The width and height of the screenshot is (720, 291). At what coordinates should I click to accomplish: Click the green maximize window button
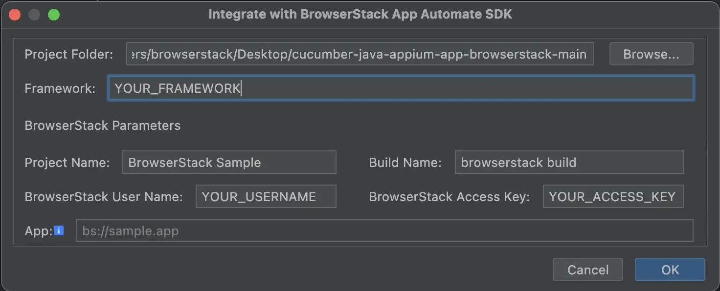(x=54, y=15)
